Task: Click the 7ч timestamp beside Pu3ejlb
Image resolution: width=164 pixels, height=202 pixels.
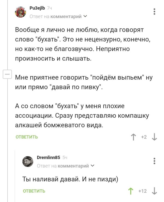Action: click(x=49, y=8)
